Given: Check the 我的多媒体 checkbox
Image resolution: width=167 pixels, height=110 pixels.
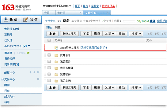Looking at the screenshot, I should (x=49, y=68).
